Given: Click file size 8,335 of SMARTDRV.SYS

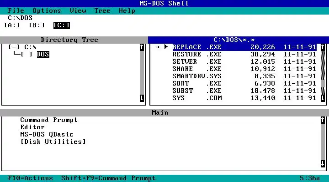Looking at the screenshot, I should 265,76.
